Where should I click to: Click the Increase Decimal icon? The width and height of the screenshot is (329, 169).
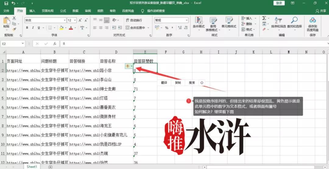click(180, 28)
